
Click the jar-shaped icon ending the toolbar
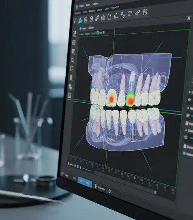pos(145,12)
